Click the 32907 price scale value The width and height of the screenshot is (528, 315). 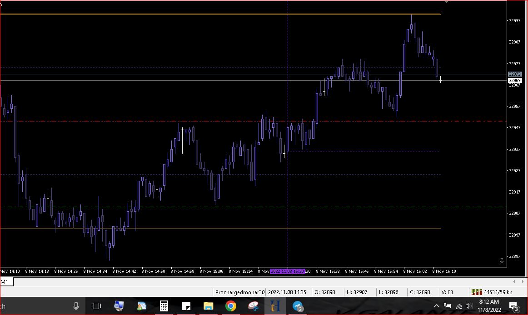[514, 213]
